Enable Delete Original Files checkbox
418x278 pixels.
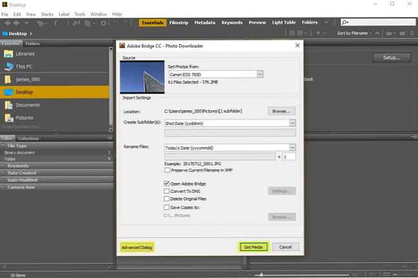(167, 199)
